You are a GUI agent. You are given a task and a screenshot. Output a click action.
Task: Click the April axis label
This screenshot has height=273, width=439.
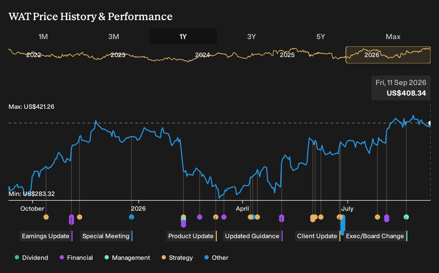(242, 209)
